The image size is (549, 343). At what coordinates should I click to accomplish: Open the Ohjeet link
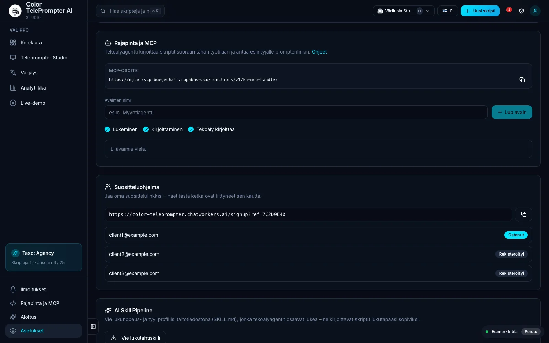click(319, 52)
